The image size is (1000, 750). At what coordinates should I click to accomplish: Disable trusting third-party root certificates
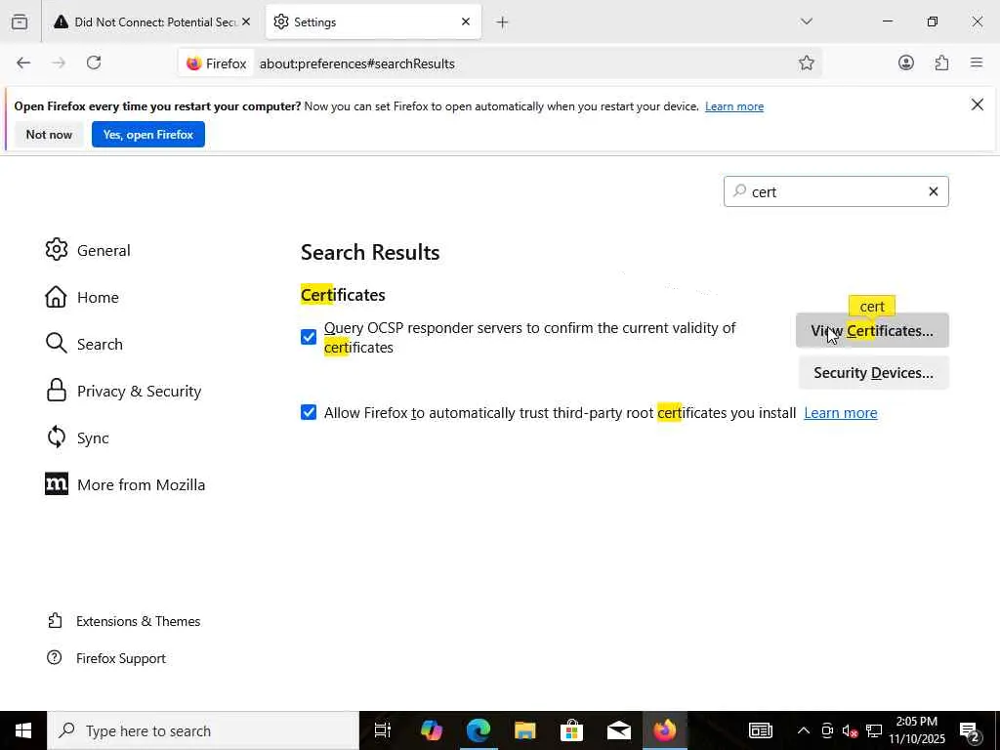(309, 413)
